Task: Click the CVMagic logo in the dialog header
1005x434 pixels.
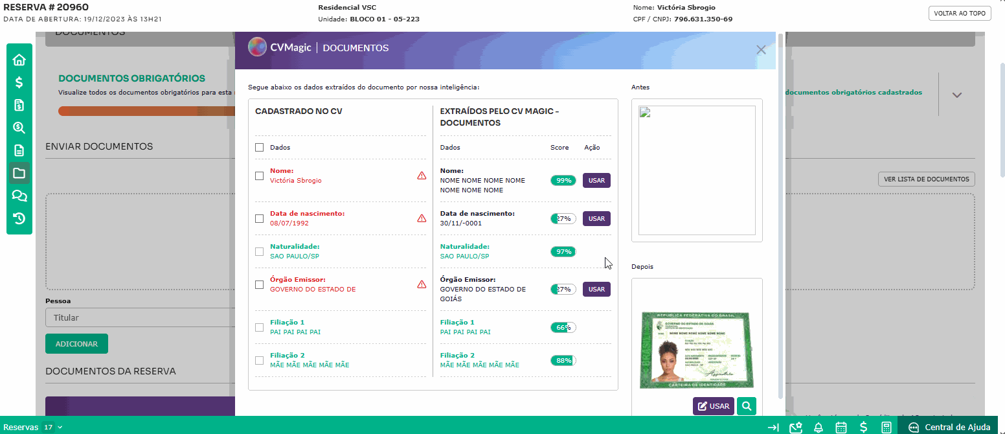Action: click(280, 47)
